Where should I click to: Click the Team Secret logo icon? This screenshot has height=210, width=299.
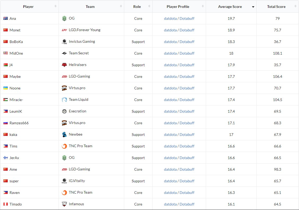tap(64, 53)
